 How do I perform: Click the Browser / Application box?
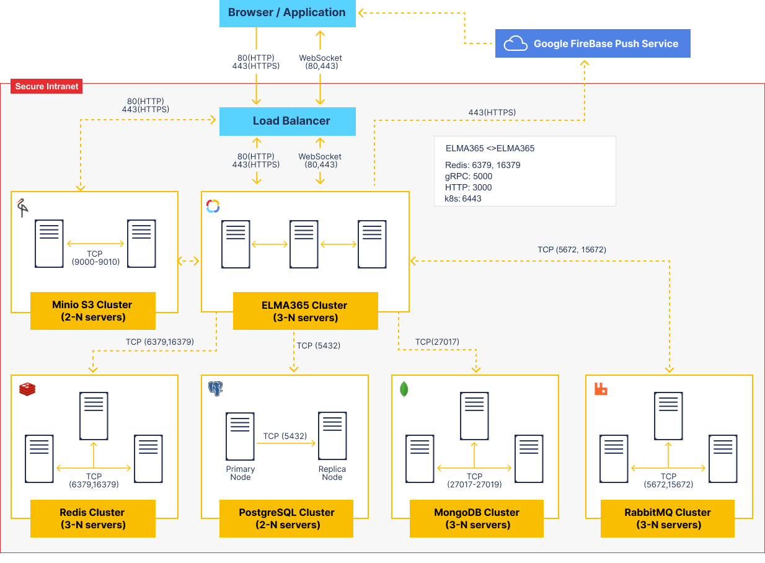click(287, 13)
